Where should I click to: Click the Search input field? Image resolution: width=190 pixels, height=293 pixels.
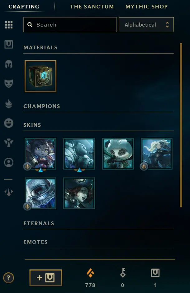(70, 25)
